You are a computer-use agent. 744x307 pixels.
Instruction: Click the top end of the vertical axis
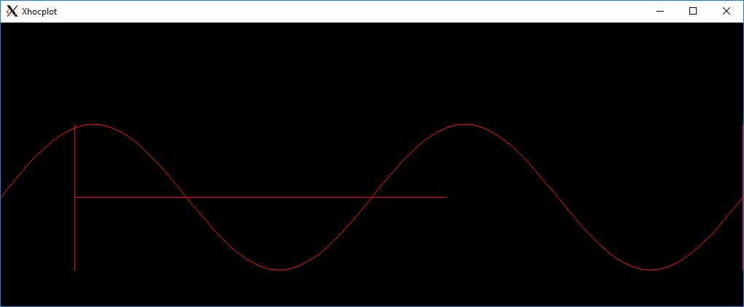click(x=75, y=126)
